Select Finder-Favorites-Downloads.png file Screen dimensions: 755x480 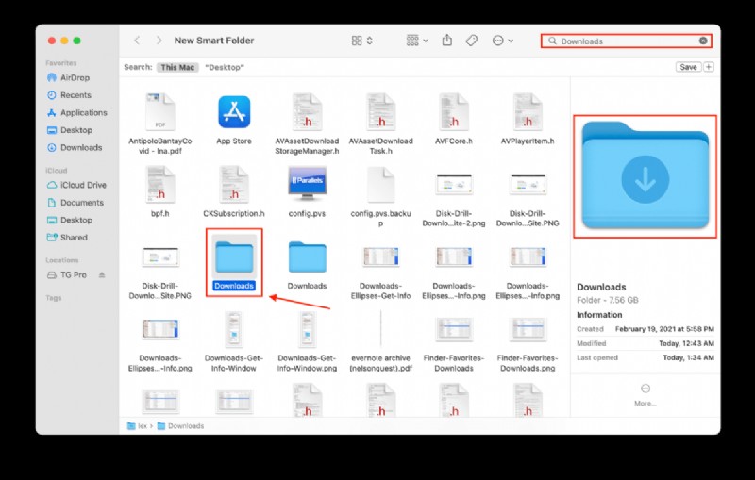point(528,344)
